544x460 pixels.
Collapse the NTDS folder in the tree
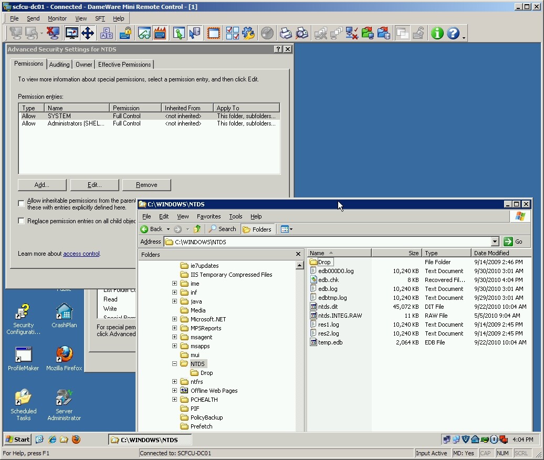pyautogui.click(x=174, y=363)
